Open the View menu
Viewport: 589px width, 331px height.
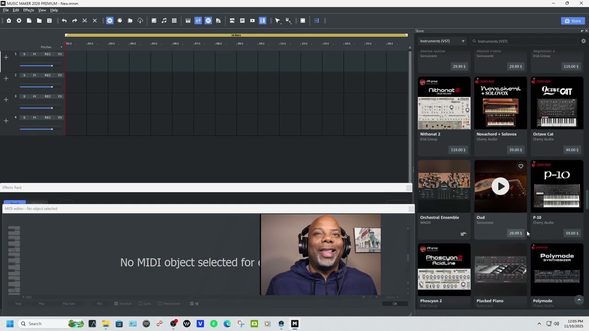42,10
